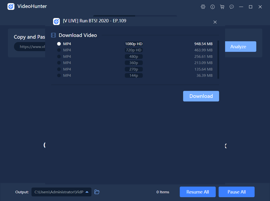Viewport: 270px width, 201px height.
Task: Click the VideoHunter app name text
Action: coord(32,6)
